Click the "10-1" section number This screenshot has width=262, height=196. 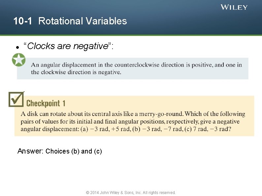[x=23, y=21]
